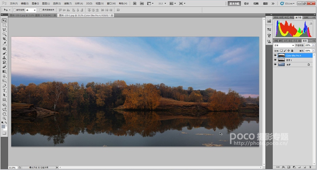Select the Eraser tool
The height and width of the screenshot is (170, 317).
click(4, 67)
